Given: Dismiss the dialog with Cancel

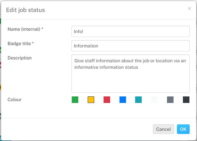Looking at the screenshot, I should [x=163, y=129].
